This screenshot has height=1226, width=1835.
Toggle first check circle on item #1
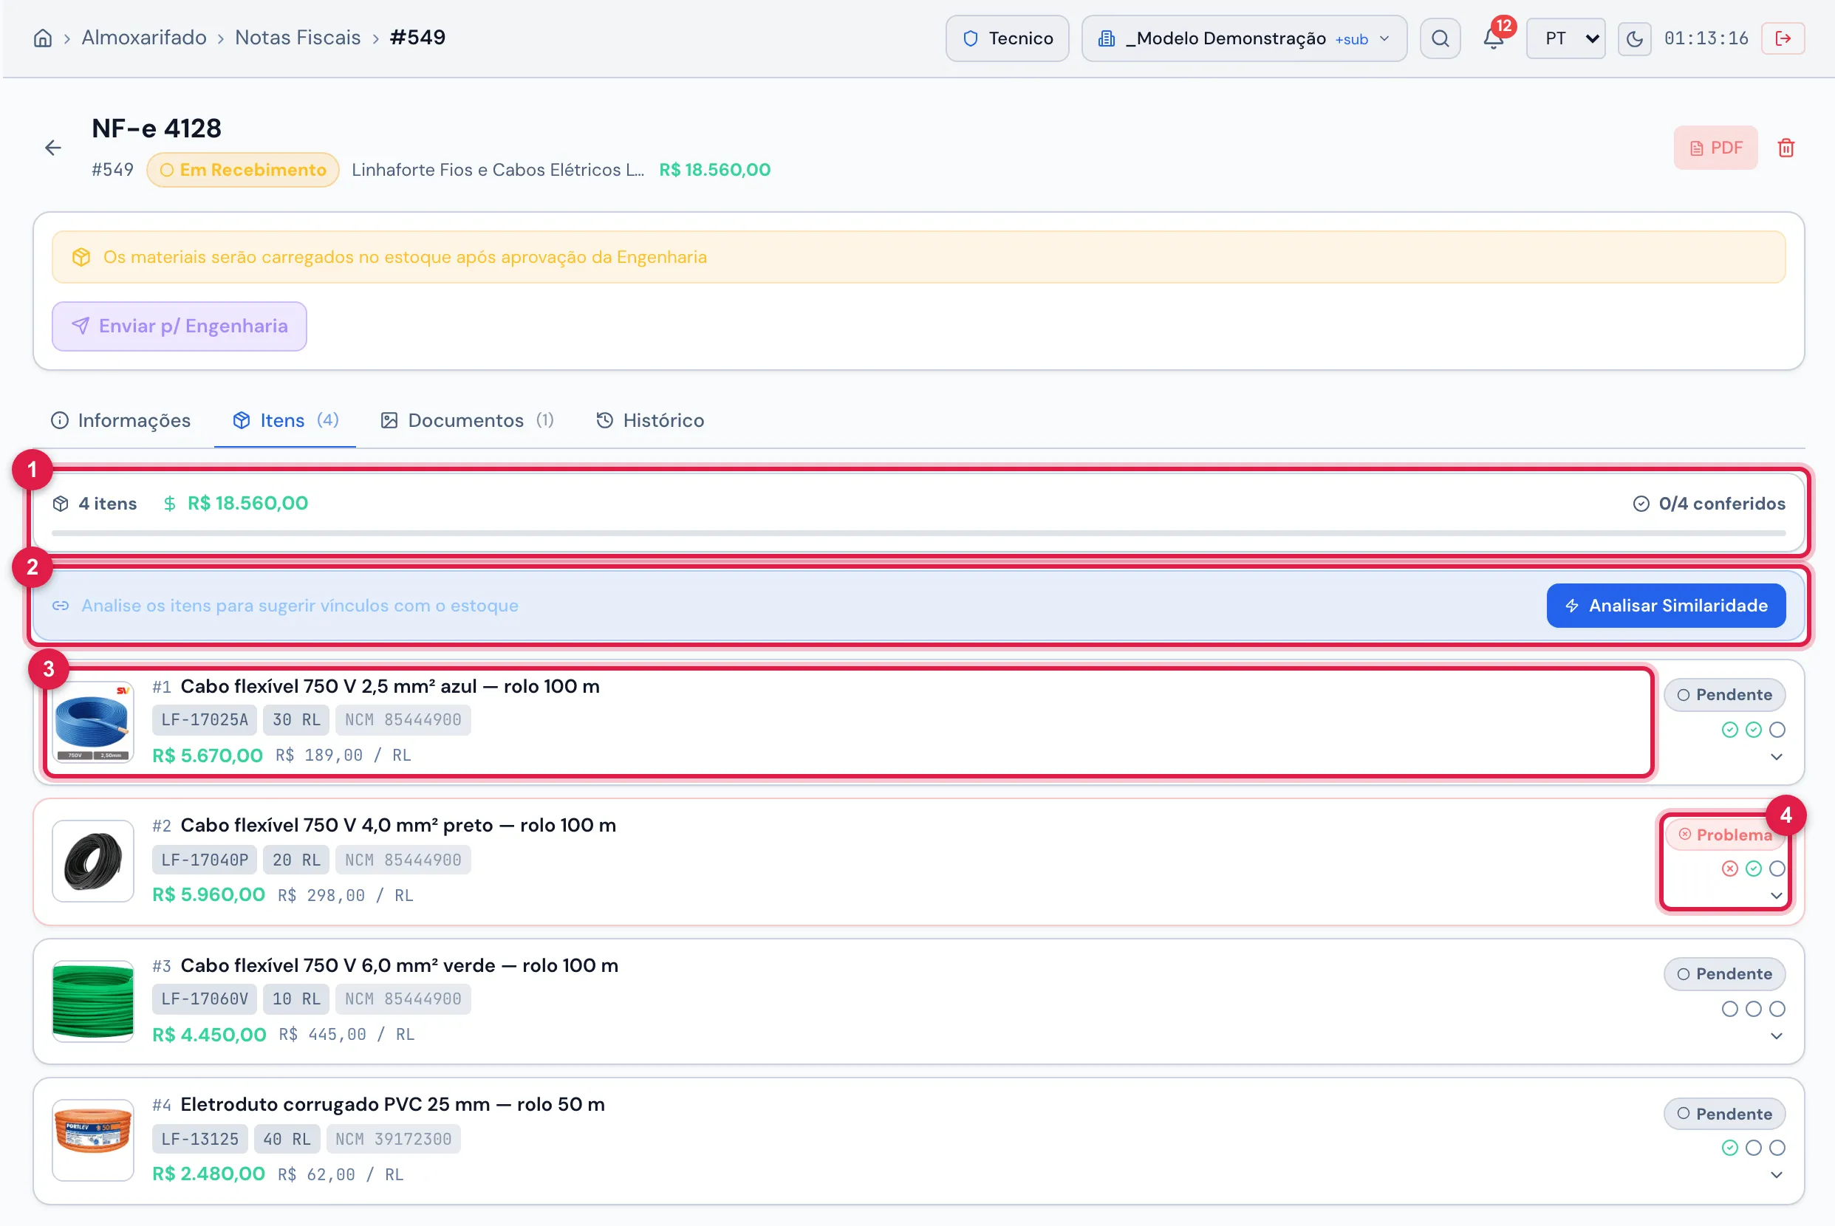(1729, 730)
